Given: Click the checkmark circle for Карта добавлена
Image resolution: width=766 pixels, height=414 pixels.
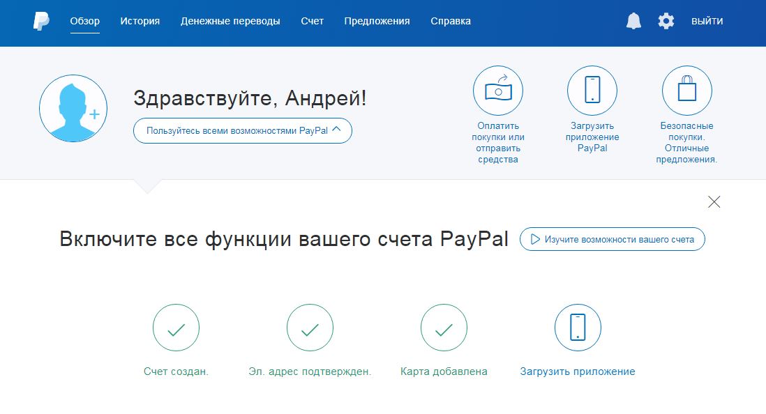Looking at the screenshot, I should pyautogui.click(x=444, y=328).
